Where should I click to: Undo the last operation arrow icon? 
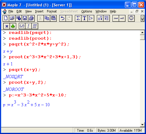(x=62, y=18)
